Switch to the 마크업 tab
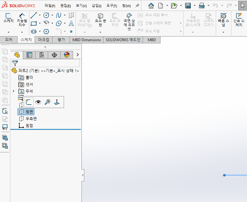 click(43, 40)
